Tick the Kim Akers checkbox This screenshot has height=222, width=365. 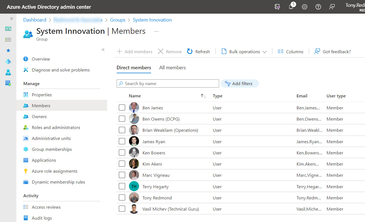tap(122, 164)
